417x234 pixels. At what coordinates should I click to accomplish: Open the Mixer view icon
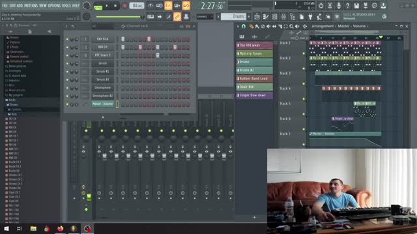click(284, 17)
